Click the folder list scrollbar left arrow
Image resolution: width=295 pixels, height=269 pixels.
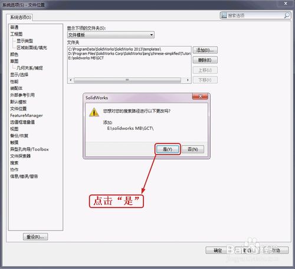tap(71, 80)
